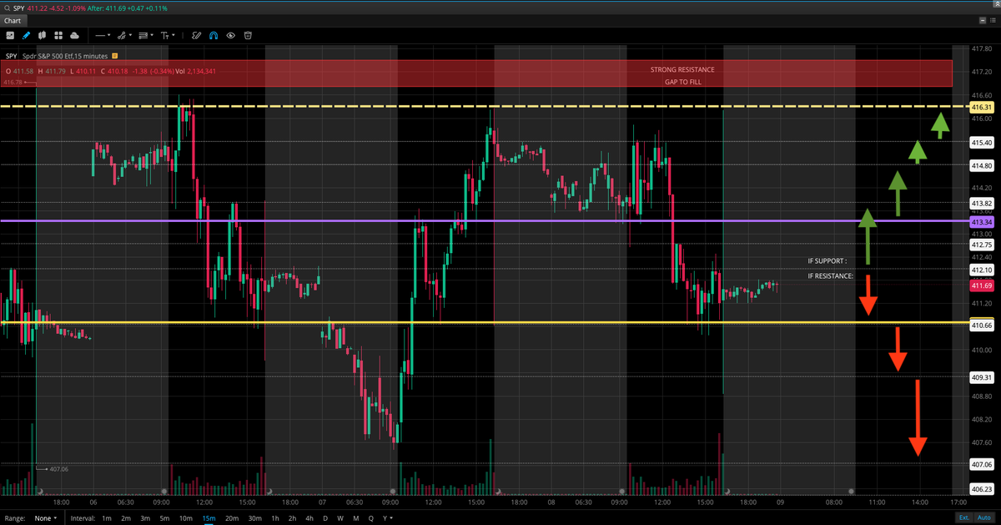Click the 410.66 yellow line price label
Screen dimensions: 1001x525
click(983, 325)
